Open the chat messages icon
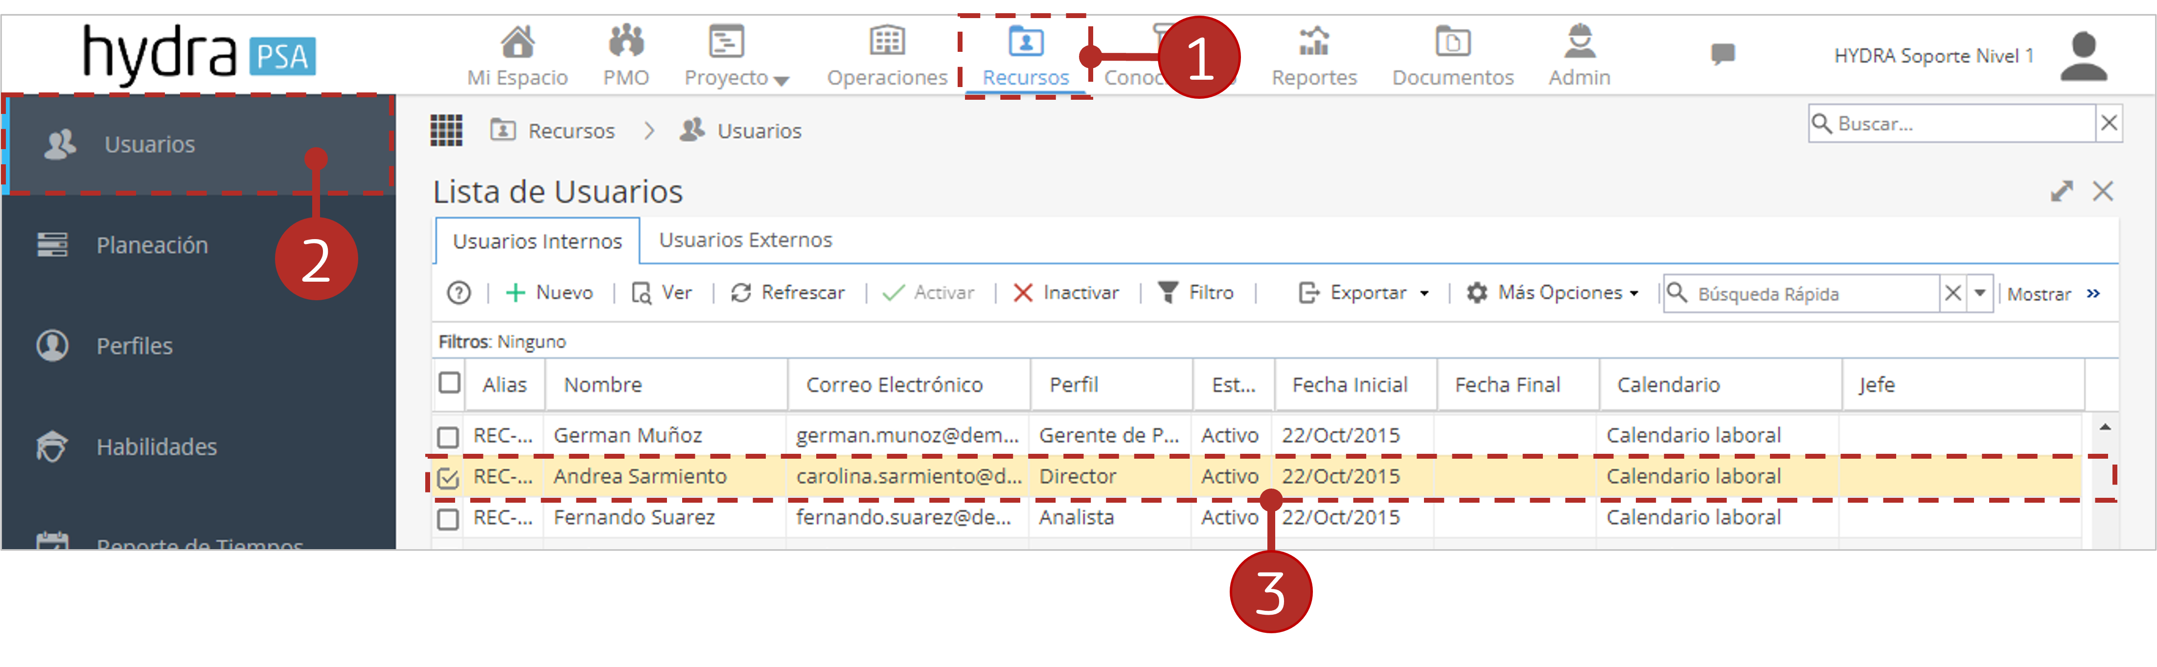This screenshot has height=667, width=2157. click(x=1722, y=54)
